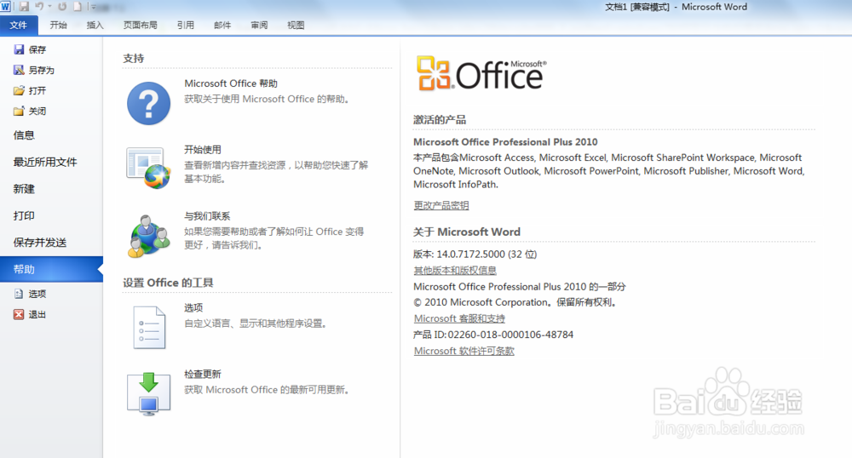The height and width of the screenshot is (458, 852).
Task: Click the Undo arrow icon
Action: click(39, 7)
